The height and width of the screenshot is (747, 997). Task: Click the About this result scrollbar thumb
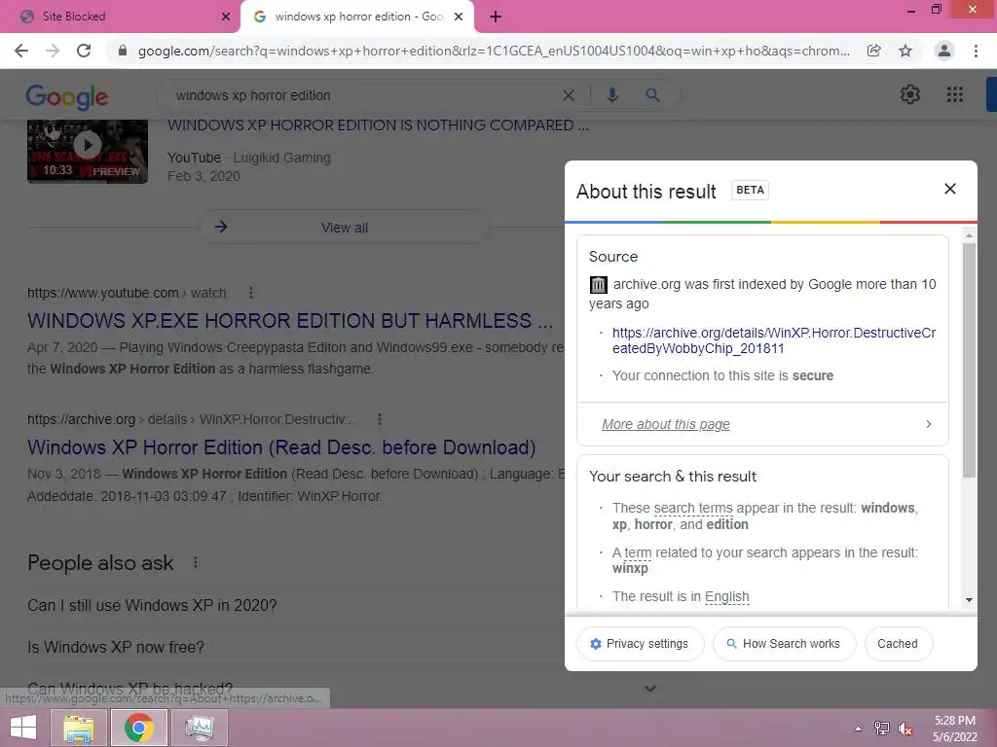pyautogui.click(x=969, y=360)
